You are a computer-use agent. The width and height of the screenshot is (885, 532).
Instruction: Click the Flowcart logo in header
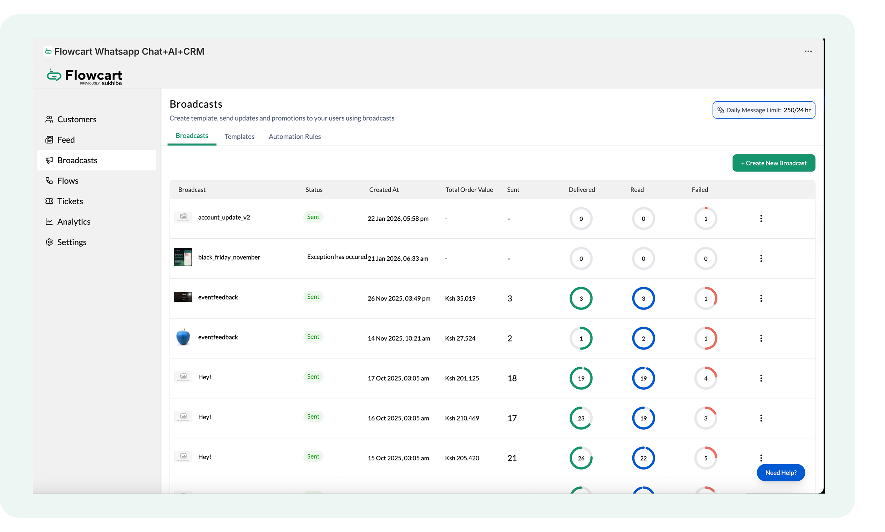(x=85, y=76)
